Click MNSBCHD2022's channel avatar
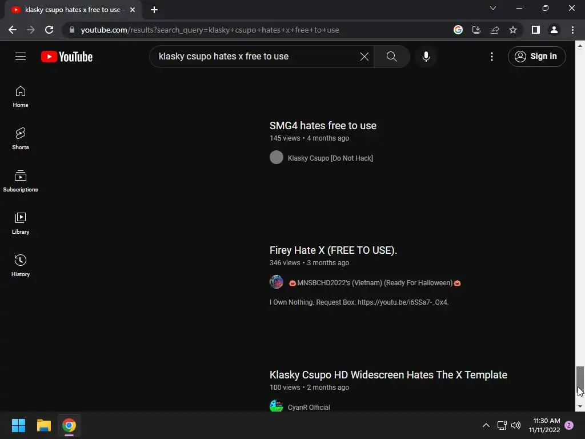This screenshot has width=585, height=439. (x=277, y=282)
